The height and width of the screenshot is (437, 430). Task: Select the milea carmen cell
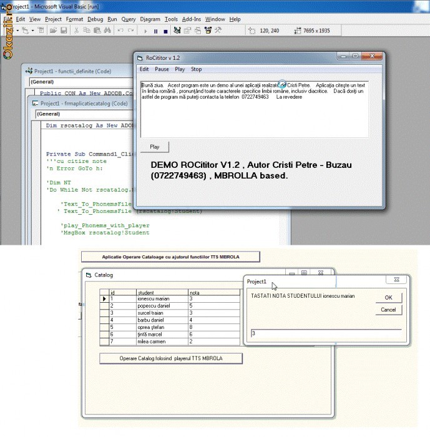[x=162, y=341]
